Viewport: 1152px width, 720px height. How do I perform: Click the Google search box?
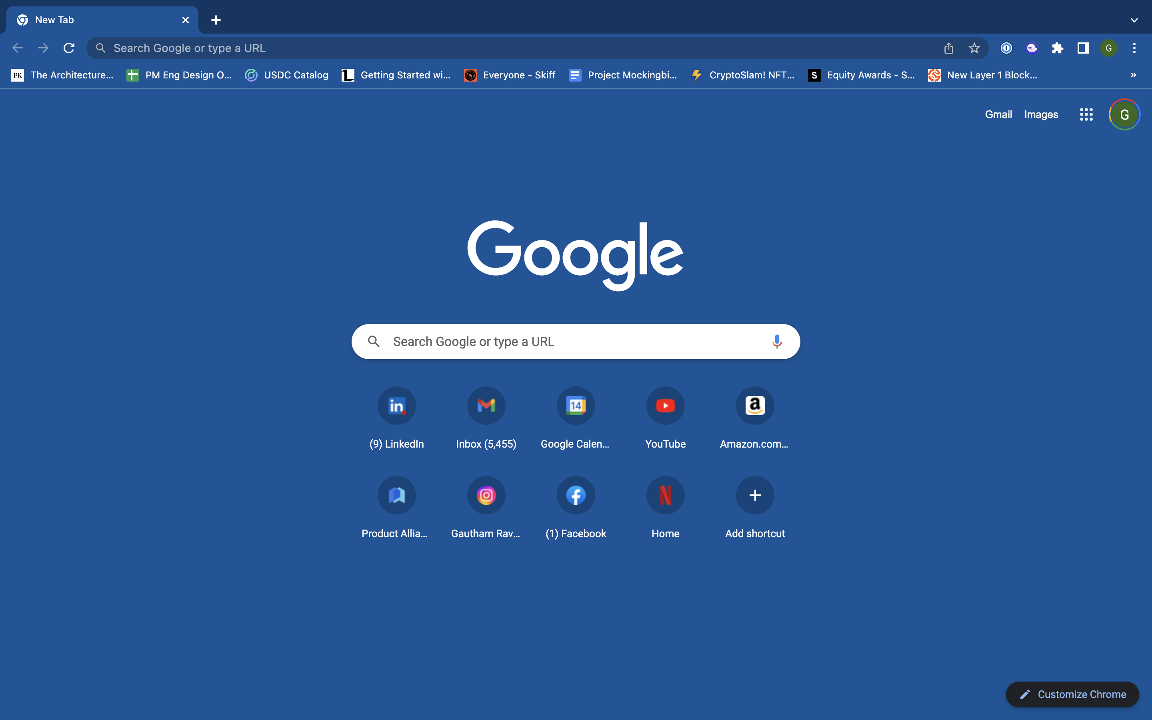point(576,342)
